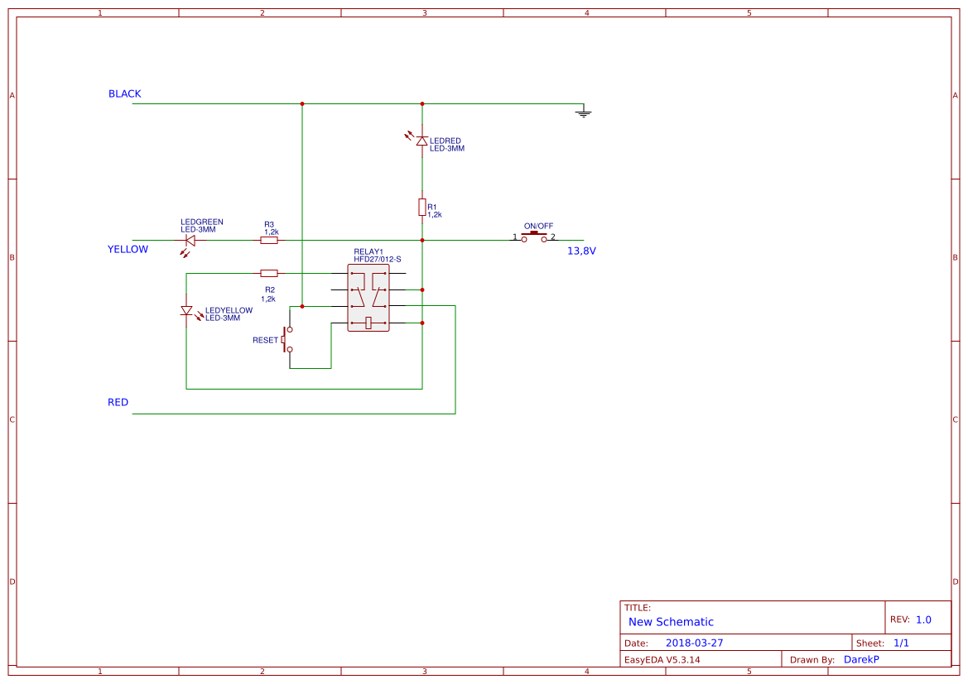Image resolution: width=968 pixels, height=684 pixels.
Task: Select the LEDGREEN LED-3MM symbol
Action: [x=190, y=238]
